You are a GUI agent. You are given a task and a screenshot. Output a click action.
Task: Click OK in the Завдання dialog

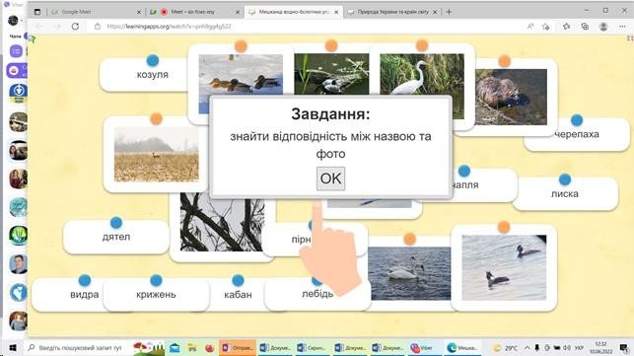coord(330,178)
